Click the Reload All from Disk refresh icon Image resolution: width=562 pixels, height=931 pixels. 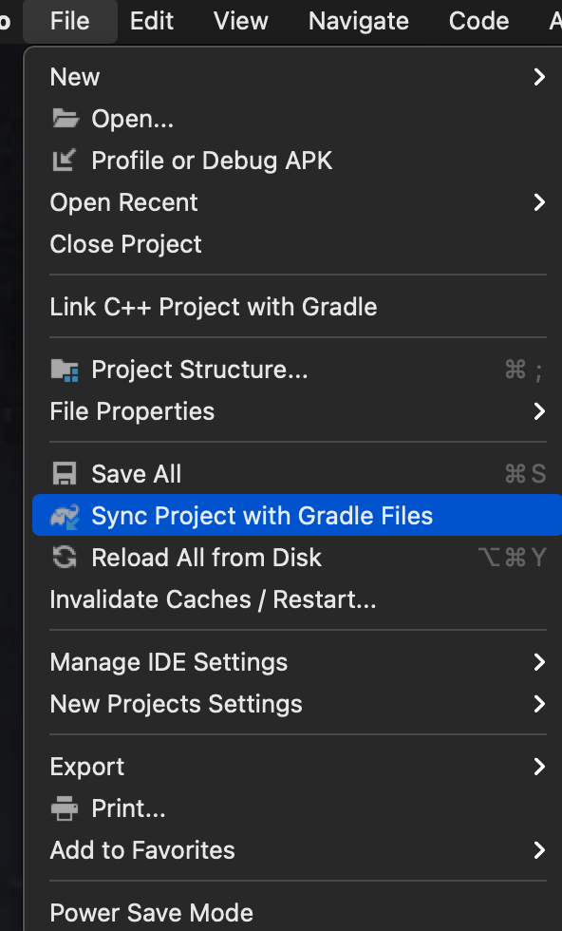coord(65,558)
